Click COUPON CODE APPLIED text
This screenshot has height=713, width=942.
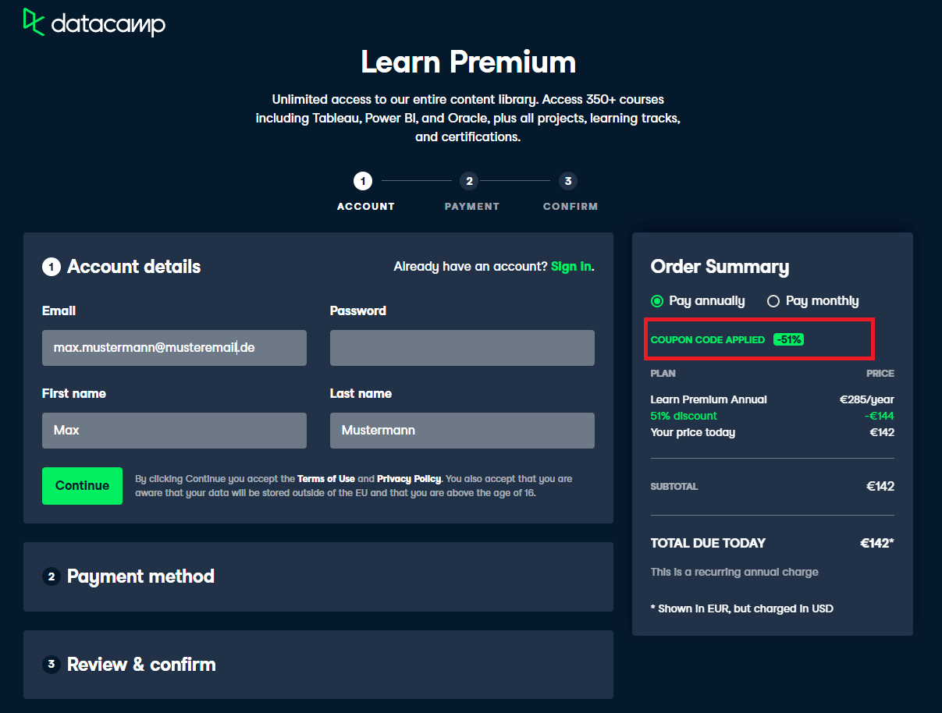coord(708,340)
